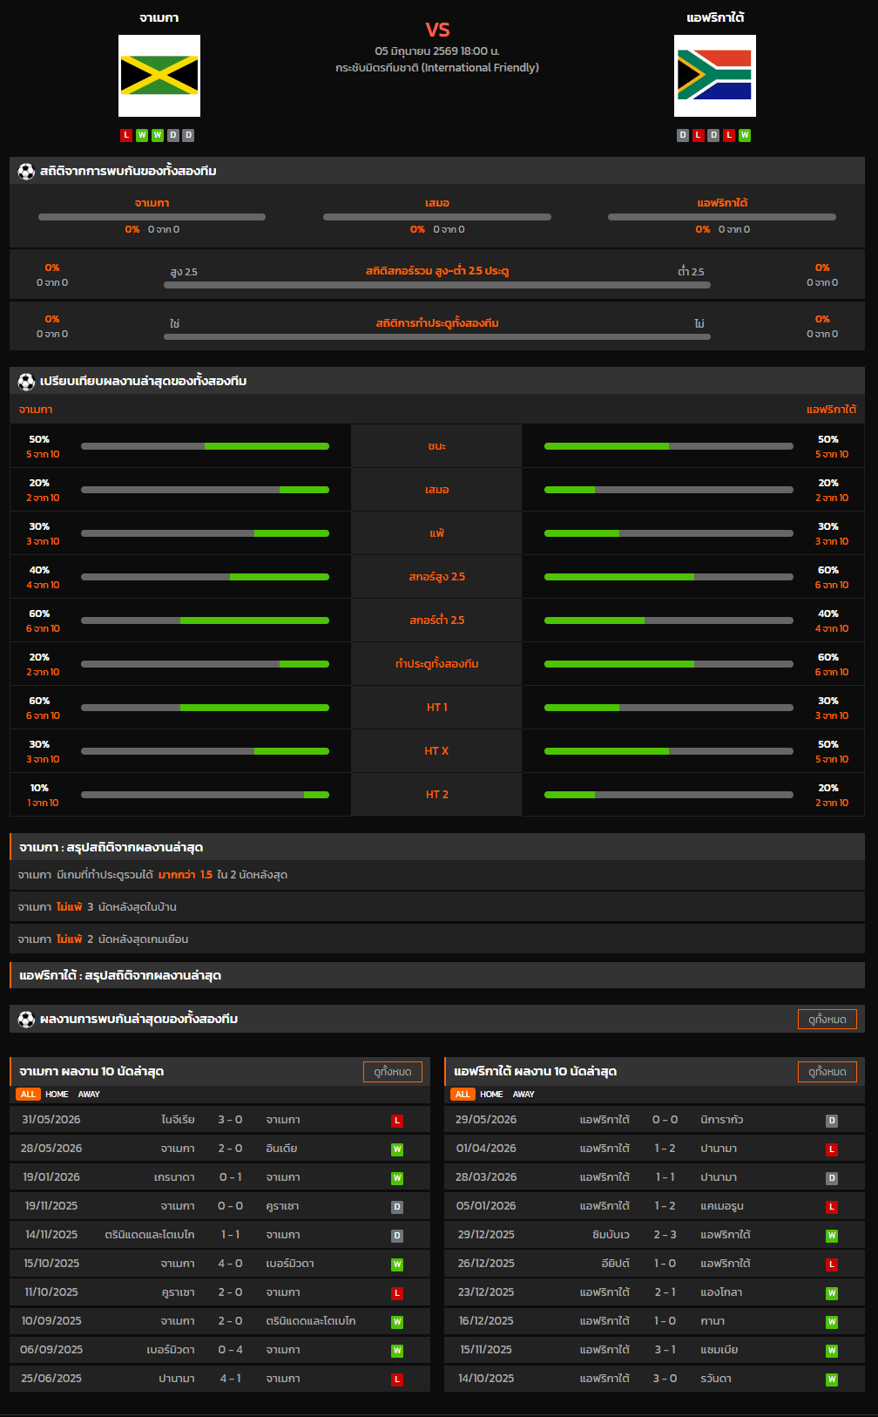The image size is (878, 1417).
Task: Click จาเมกา : สรุปสถิติจากผลงานล่าสุด section header
Action: pos(437,847)
